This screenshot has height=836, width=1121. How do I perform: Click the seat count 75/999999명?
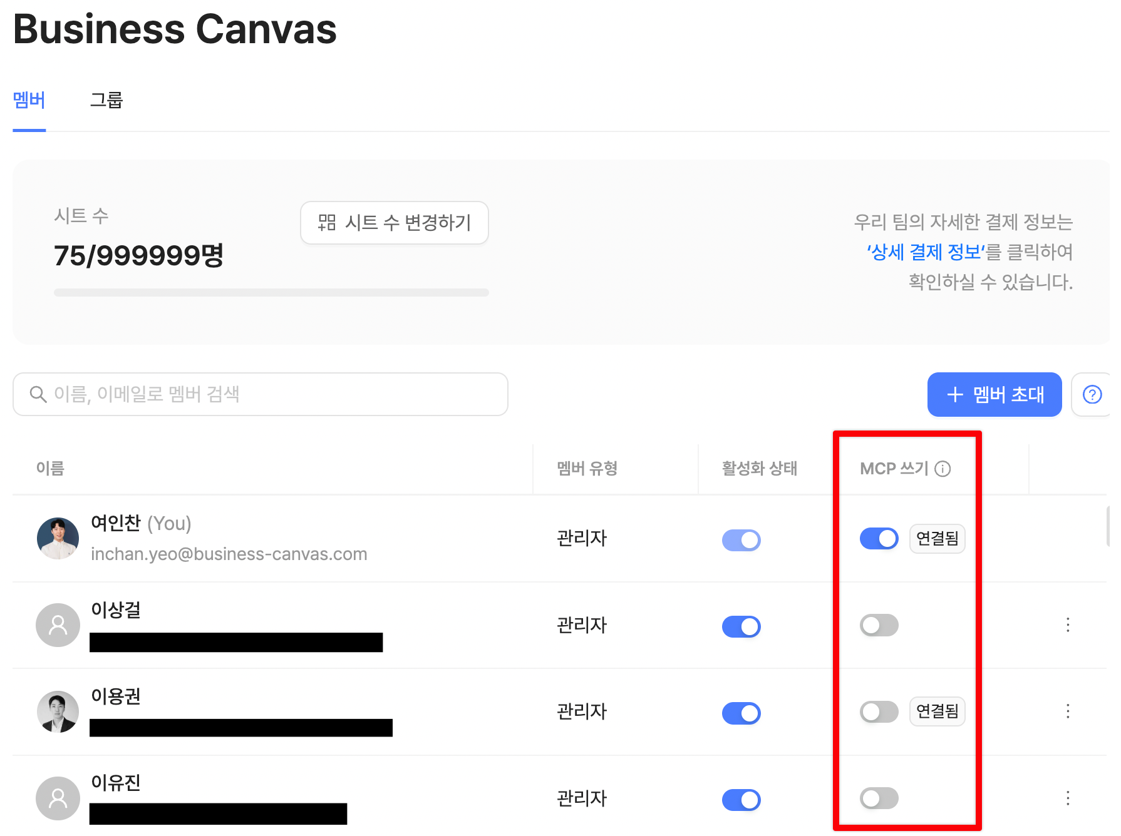(x=139, y=255)
